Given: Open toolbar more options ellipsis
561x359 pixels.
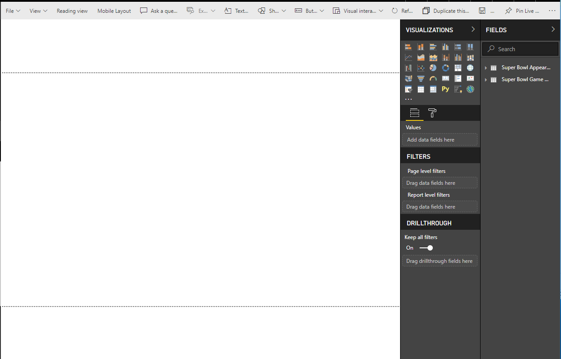Looking at the screenshot, I should point(552,11).
